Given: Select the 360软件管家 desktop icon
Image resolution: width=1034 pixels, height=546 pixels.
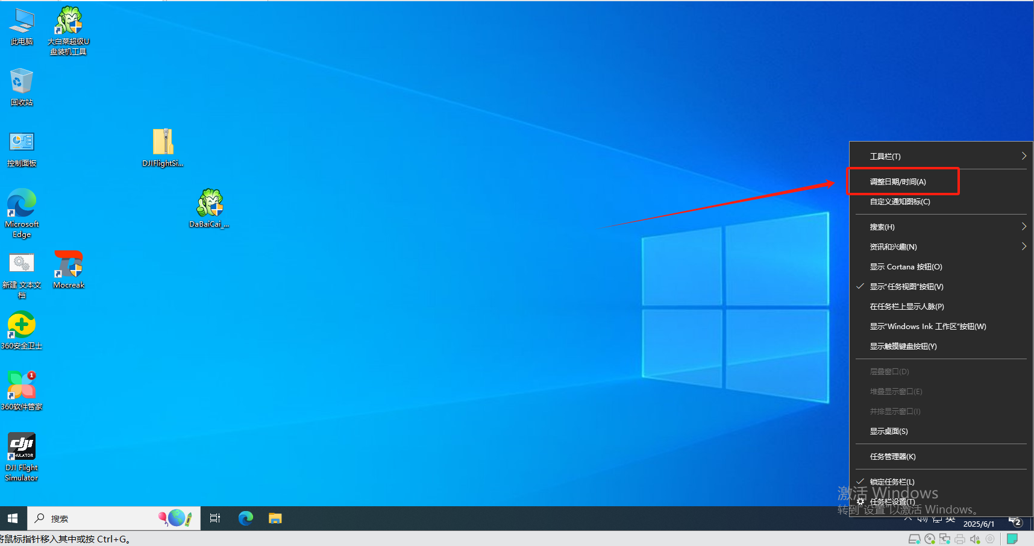Looking at the screenshot, I should 22,391.
